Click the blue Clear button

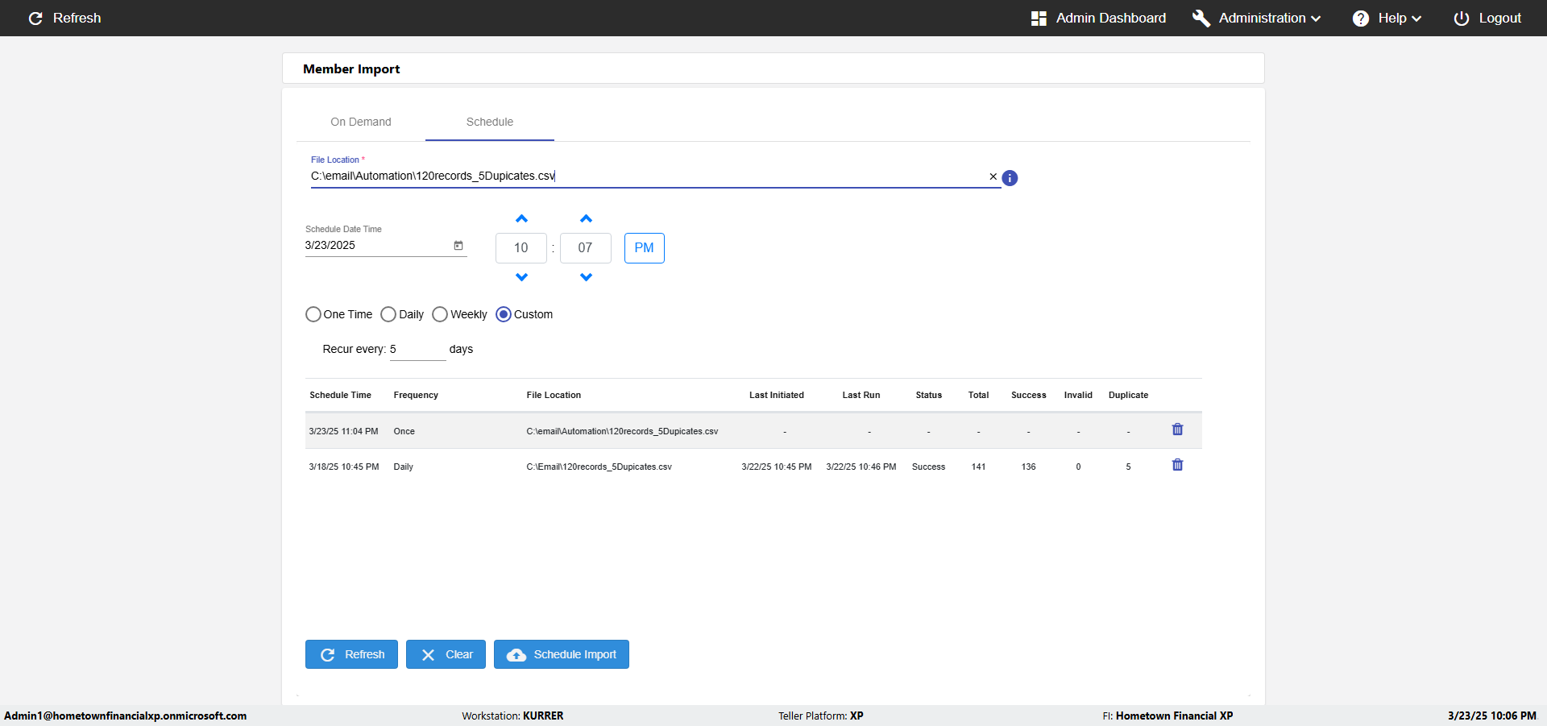pos(446,654)
